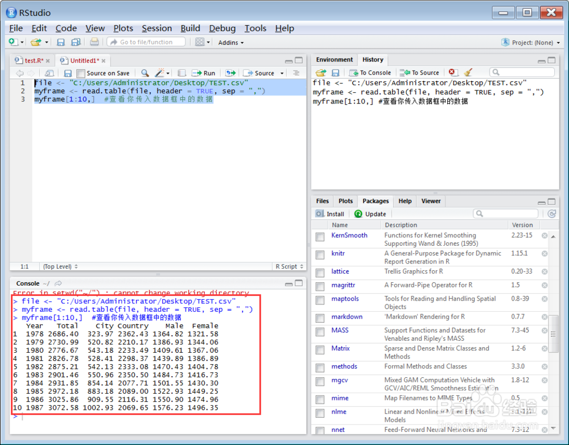Screen dimensions: 569x445
Task: Clear all history broom icon
Action: (468, 72)
